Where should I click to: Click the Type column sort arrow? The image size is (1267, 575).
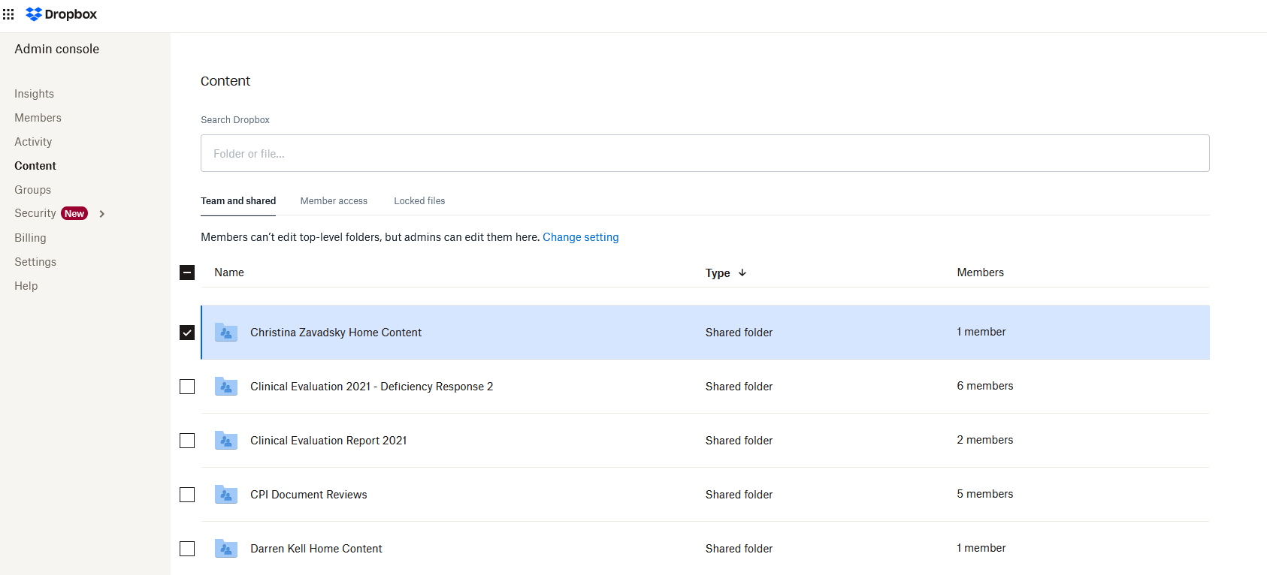(742, 272)
